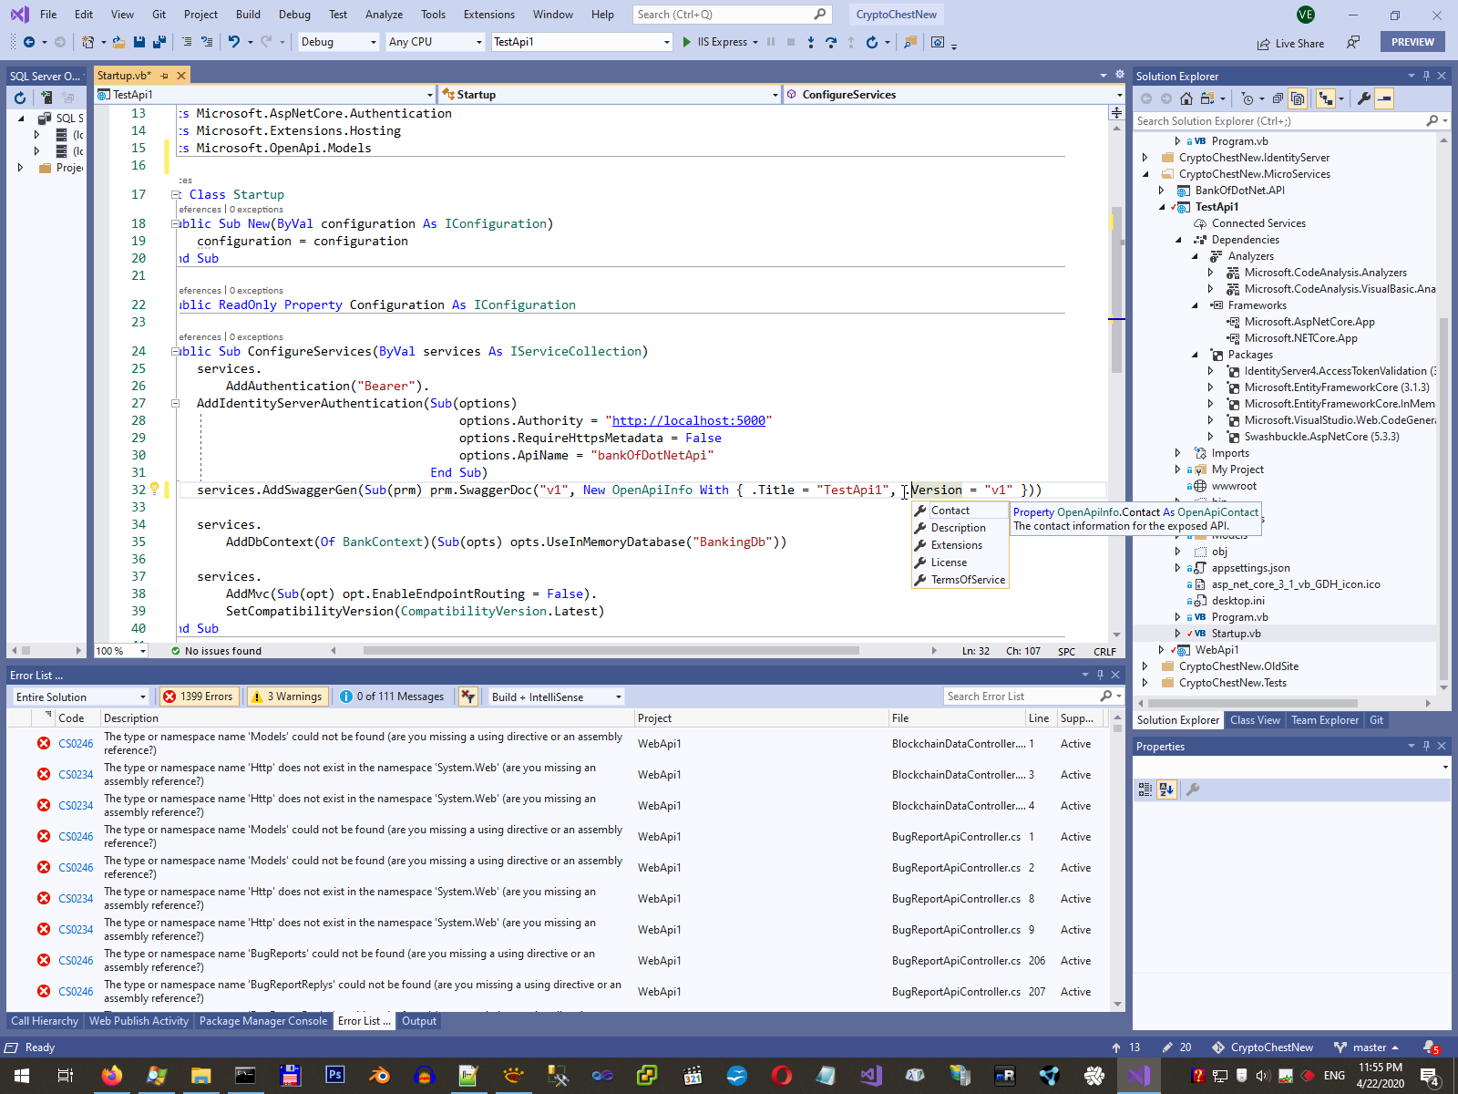The width and height of the screenshot is (1458, 1094).
Task: Click Home icon in Solution Explorer
Action: 1186,98
